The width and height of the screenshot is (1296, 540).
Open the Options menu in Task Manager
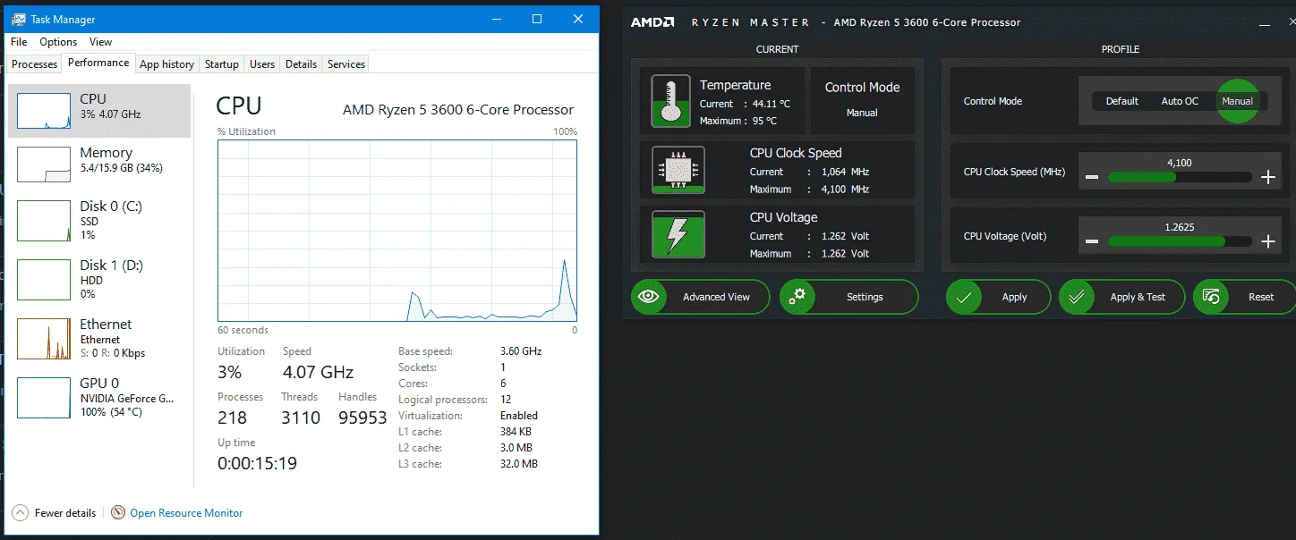pos(58,42)
